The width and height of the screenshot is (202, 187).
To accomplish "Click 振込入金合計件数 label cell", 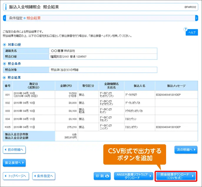I will coord(16,134).
